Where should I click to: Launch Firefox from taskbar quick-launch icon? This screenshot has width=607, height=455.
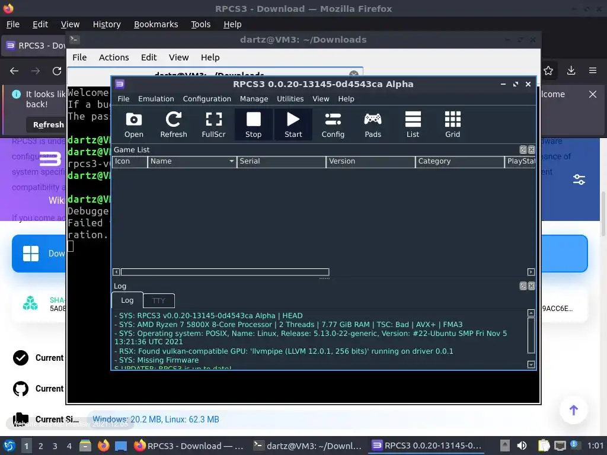pyautogui.click(x=103, y=446)
